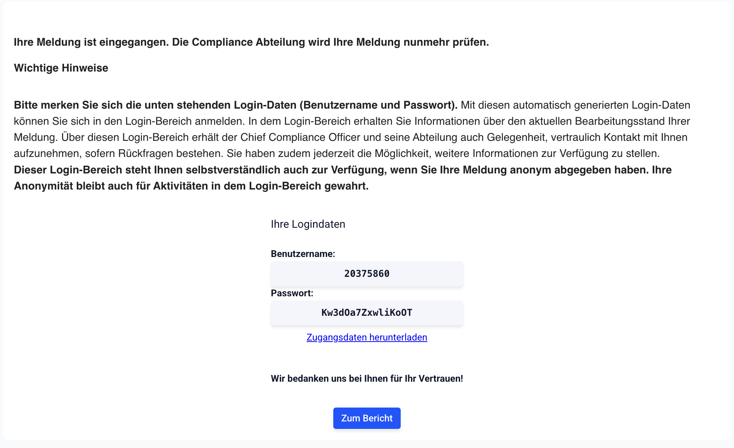Click the Ihre Logindaten heading
Image resolution: width=734 pixels, height=448 pixels.
click(308, 224)
